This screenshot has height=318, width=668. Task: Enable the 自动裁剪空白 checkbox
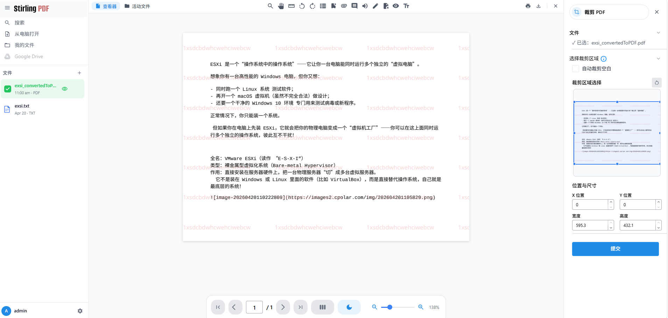point(576,69)
